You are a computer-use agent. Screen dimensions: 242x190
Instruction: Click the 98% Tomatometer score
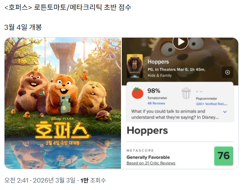coord(154,91)
